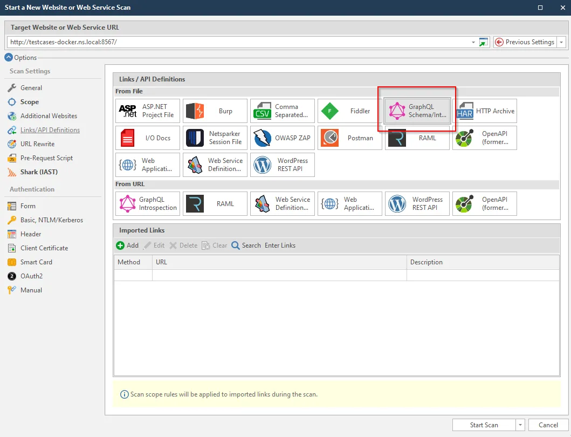Screen dimensions: 571x437
Task: Click the Previous Settings button
Action: tap(525, 42)
